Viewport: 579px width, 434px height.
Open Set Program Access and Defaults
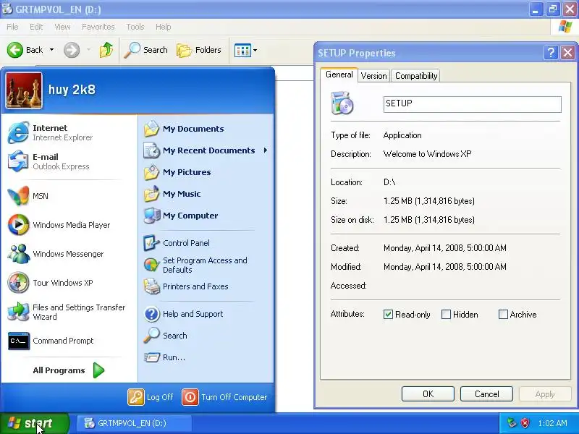click(x=195, y=265)
